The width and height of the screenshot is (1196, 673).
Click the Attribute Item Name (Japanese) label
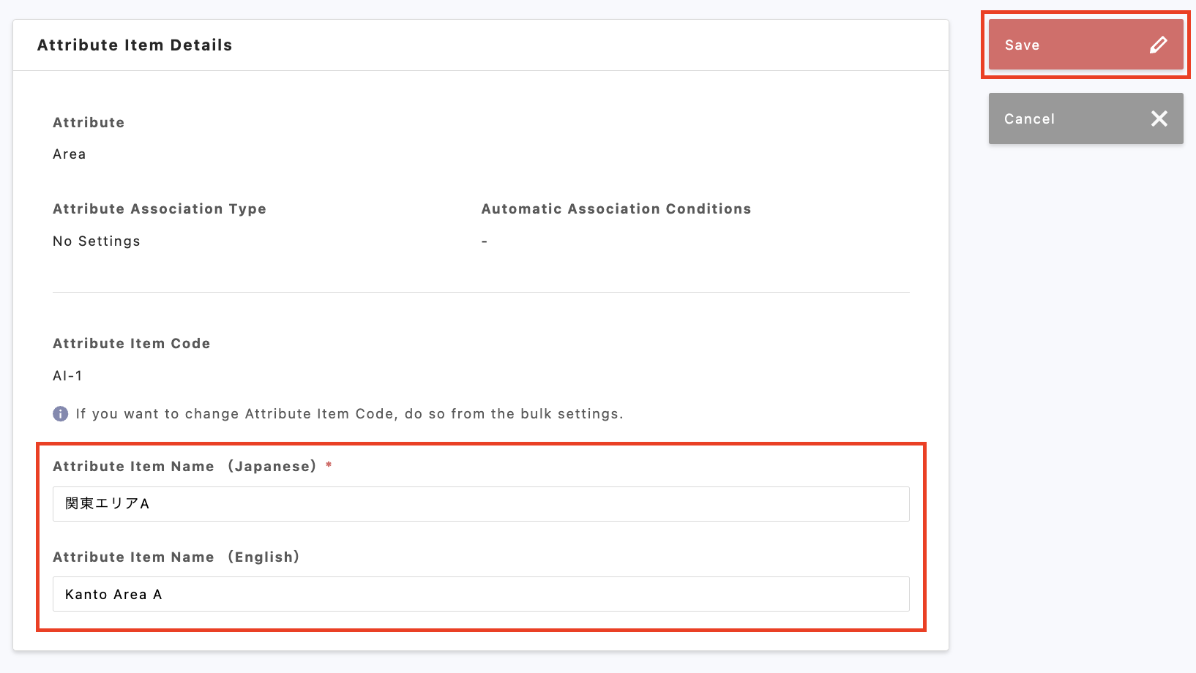tap(184, 467)
